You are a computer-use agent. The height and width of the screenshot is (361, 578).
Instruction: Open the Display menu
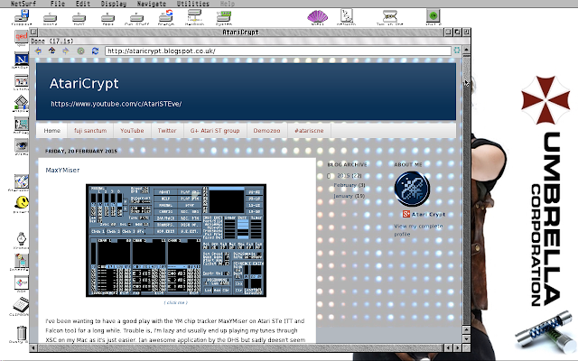[x=114, y=4]
